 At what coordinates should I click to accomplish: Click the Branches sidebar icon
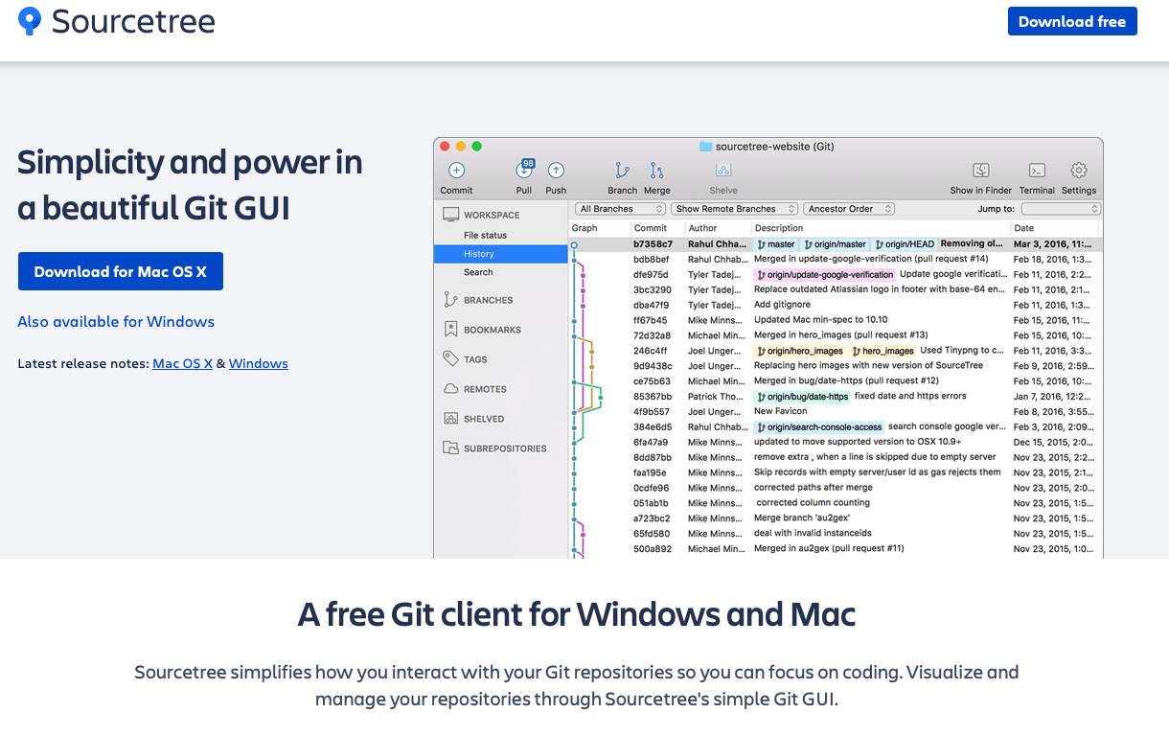(450, 300)
